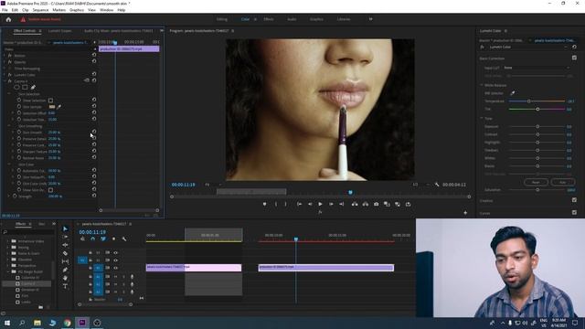
Task: Click the Reset button in Tone section
Action: [x=536, y=182]
